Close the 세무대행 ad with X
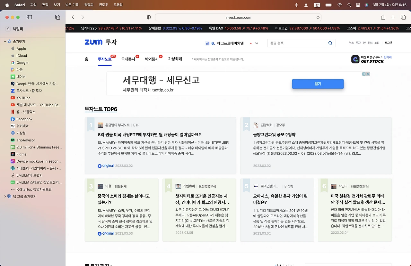Screen dimensions: 411x266 (368, 74)
